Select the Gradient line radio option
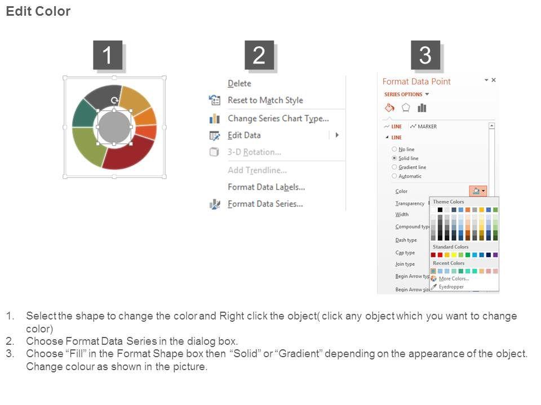The height and width of the screenshot is (405, 541). (394, 167)
